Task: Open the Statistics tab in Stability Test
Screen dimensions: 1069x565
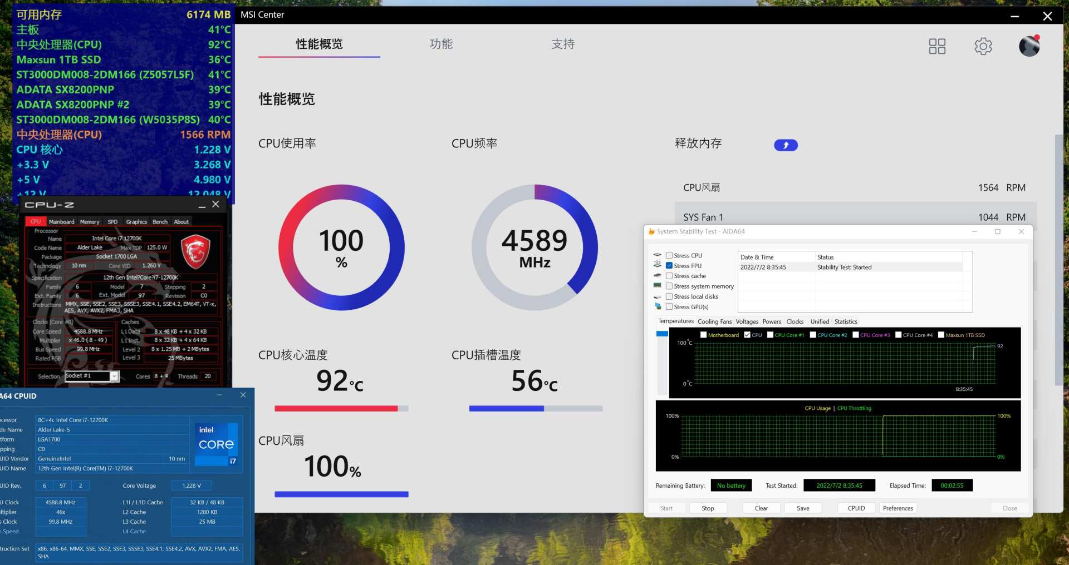Action: (x=846, y=321)
